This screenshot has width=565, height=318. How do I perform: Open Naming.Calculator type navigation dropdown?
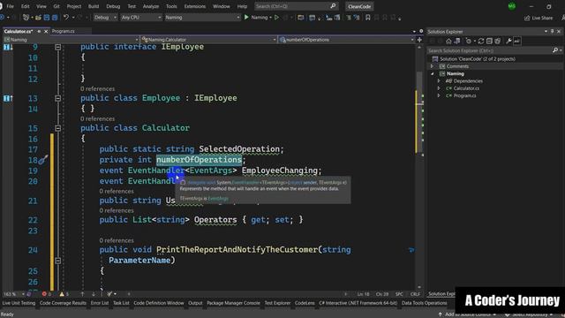(208, 40)
